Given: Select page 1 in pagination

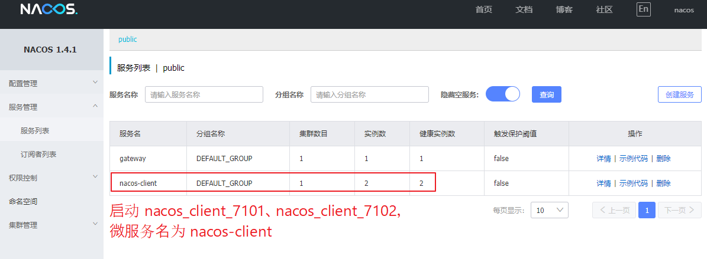Looking at the screenshot, I should [x=647, y=210].
